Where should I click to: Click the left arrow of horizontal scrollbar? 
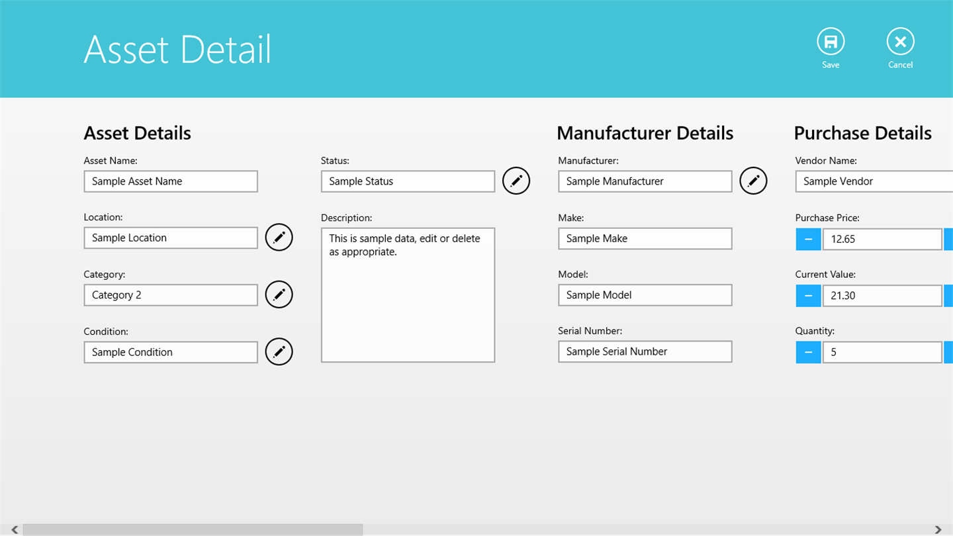tap(15, 530)
